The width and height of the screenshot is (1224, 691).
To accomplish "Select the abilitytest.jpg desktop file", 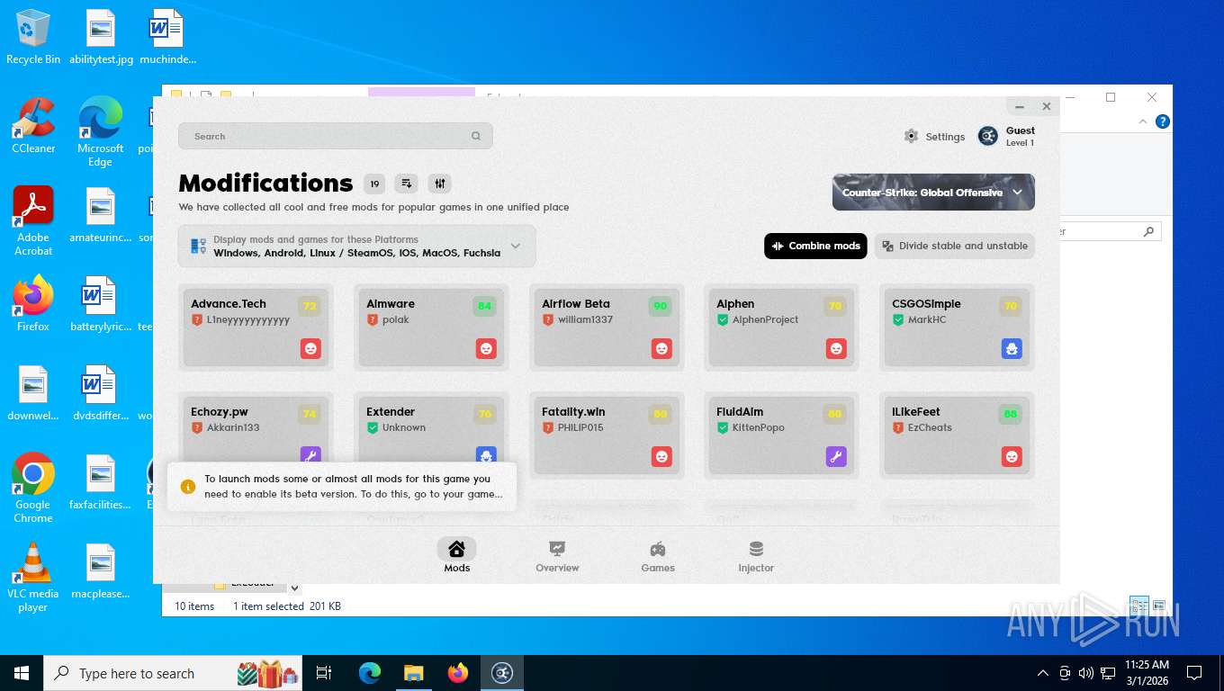I will point(101,37).
